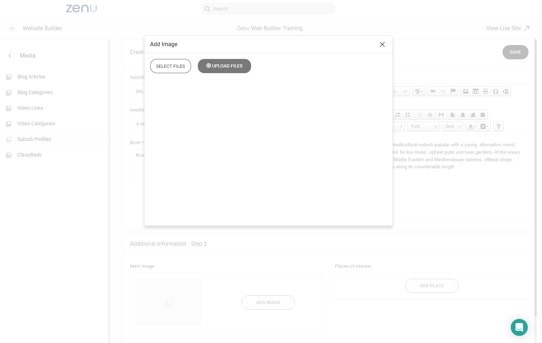Open the background color picker

(x=484, y=126)
